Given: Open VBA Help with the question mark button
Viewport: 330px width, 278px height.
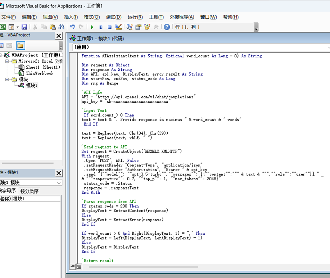Looking at the screenshot, I should click(x=167, y=27).
